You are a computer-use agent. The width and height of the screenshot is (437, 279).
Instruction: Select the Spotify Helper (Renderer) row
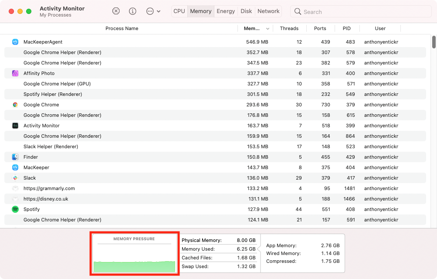[x=215, y=94]
